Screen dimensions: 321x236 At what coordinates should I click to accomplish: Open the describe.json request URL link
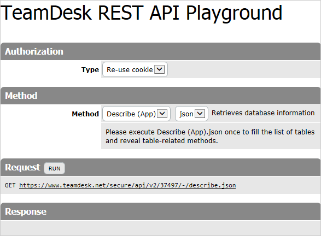(127, 185)
